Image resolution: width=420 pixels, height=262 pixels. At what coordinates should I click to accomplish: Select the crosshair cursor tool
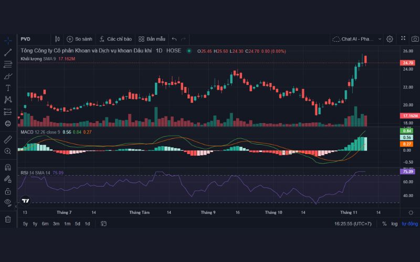coord(8,40)
